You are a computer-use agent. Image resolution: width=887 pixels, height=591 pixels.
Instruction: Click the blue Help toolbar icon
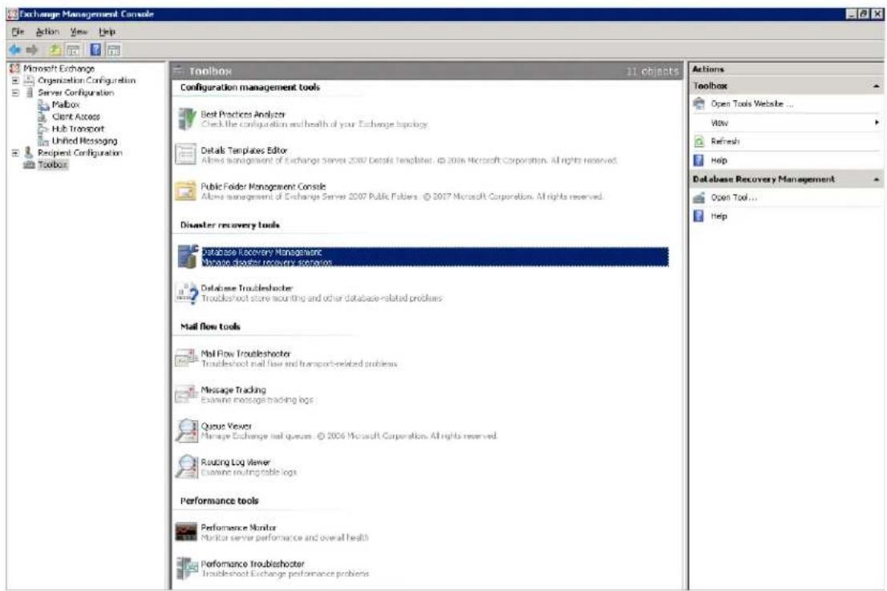[x=95, y=50]
